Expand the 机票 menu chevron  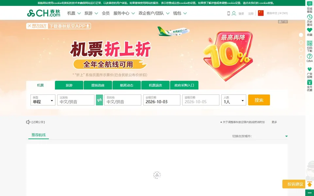click(79, 13)
